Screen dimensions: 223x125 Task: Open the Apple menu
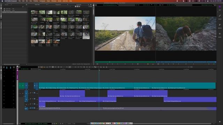(2, 1)
